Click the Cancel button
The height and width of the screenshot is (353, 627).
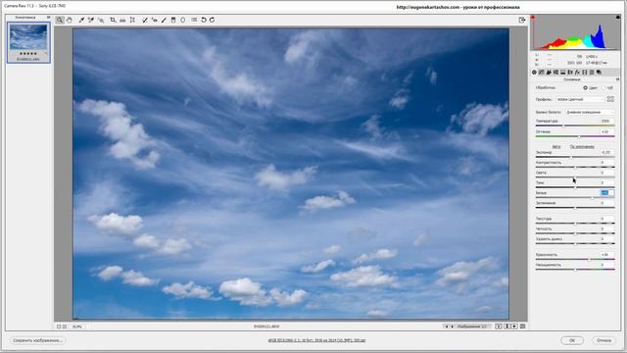(x=603, y=340)
